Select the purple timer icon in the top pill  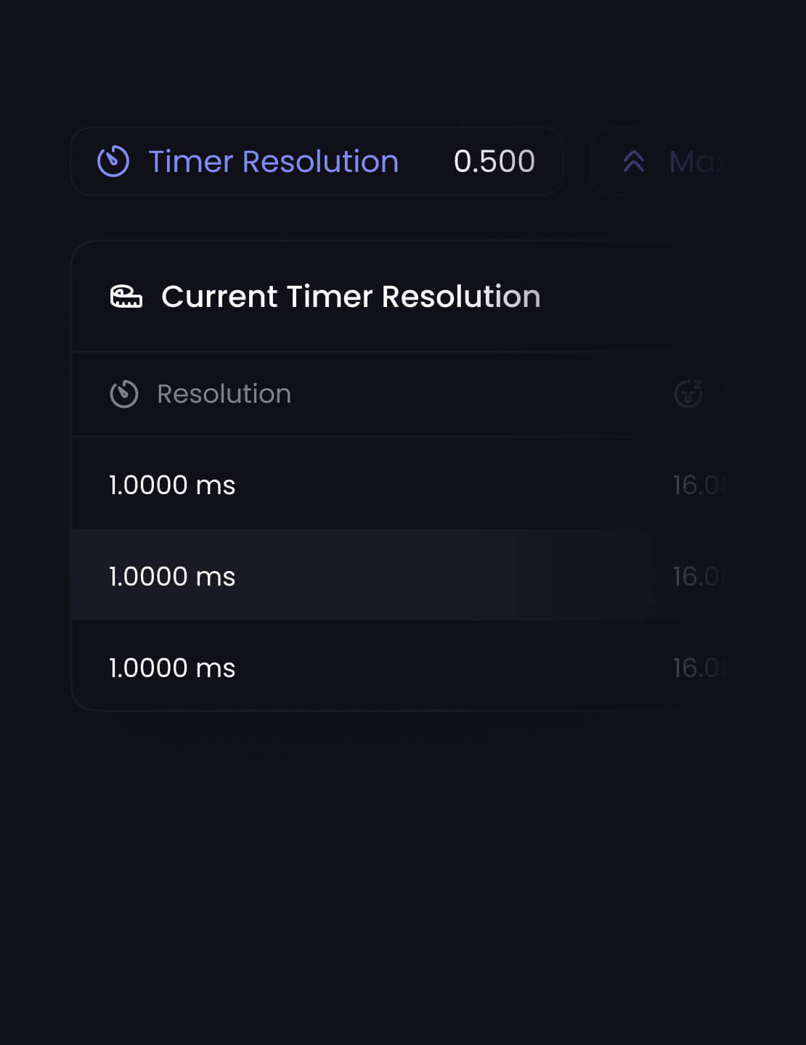tap(113, 161)
